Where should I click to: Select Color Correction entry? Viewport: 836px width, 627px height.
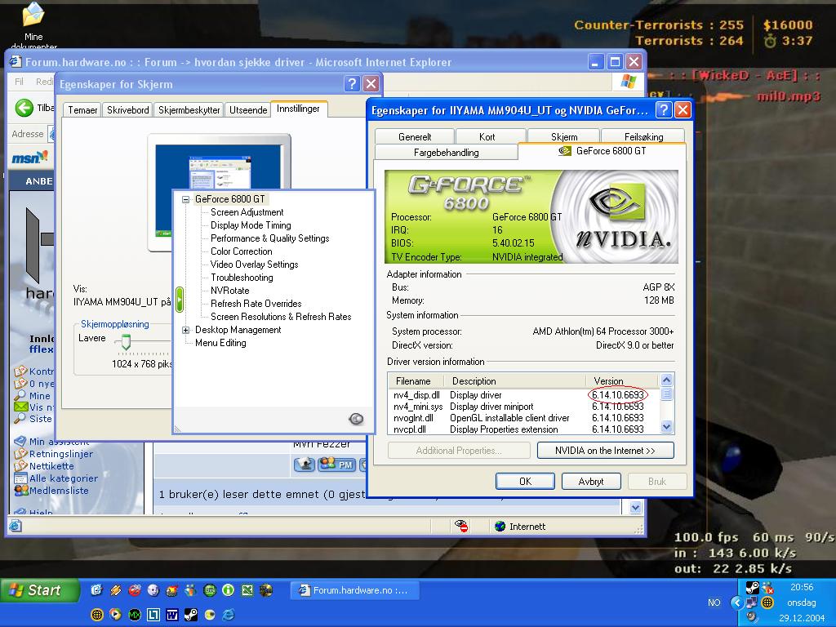point(241,251)
